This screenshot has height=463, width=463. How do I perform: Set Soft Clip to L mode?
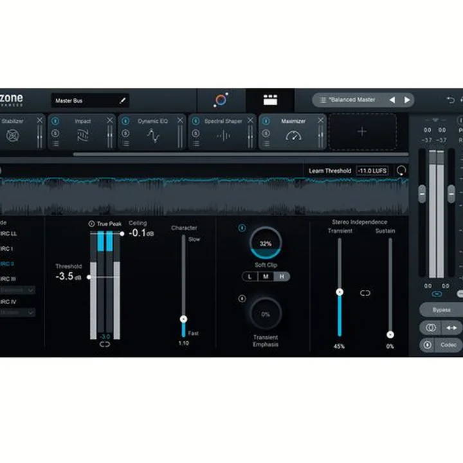[x=250, y=277]
